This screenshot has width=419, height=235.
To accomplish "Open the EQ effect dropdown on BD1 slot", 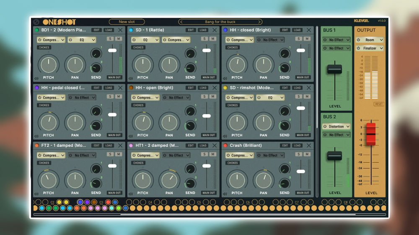I will click(82, 40).
